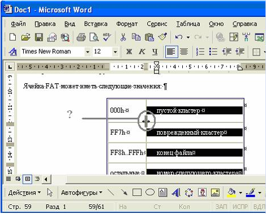Print the document with the printer icon

(81, 37)
